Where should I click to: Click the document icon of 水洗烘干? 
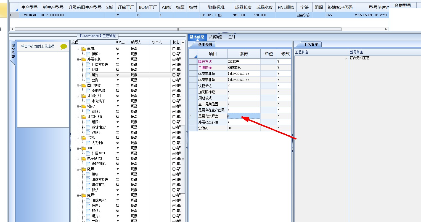pyautogui.click(x=88, y=101)
